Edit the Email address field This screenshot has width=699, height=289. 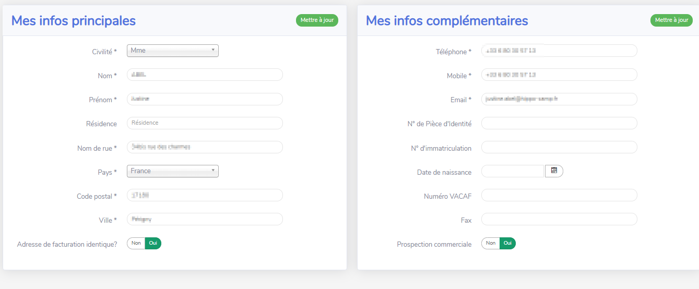click(x=559, y=99)
